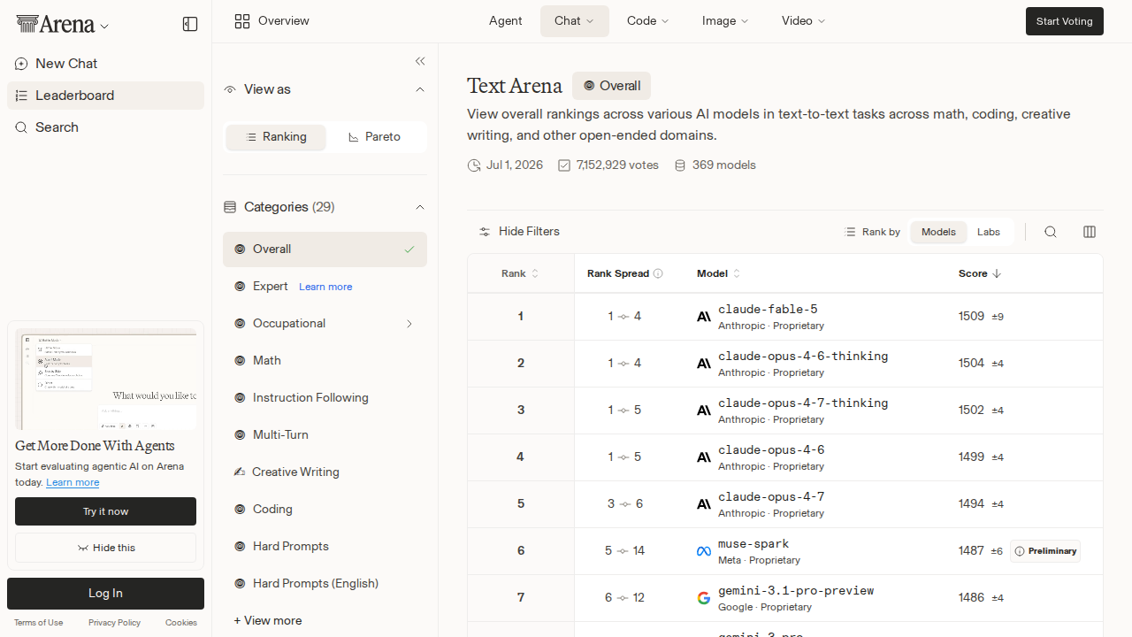Click the Log In button

[105, 594]
